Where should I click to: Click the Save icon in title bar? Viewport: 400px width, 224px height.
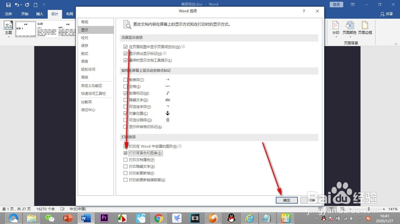(8, 4)
